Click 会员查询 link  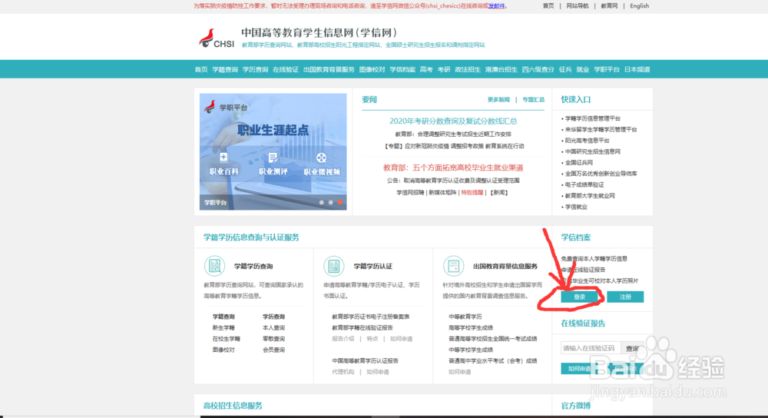(273, 350)
